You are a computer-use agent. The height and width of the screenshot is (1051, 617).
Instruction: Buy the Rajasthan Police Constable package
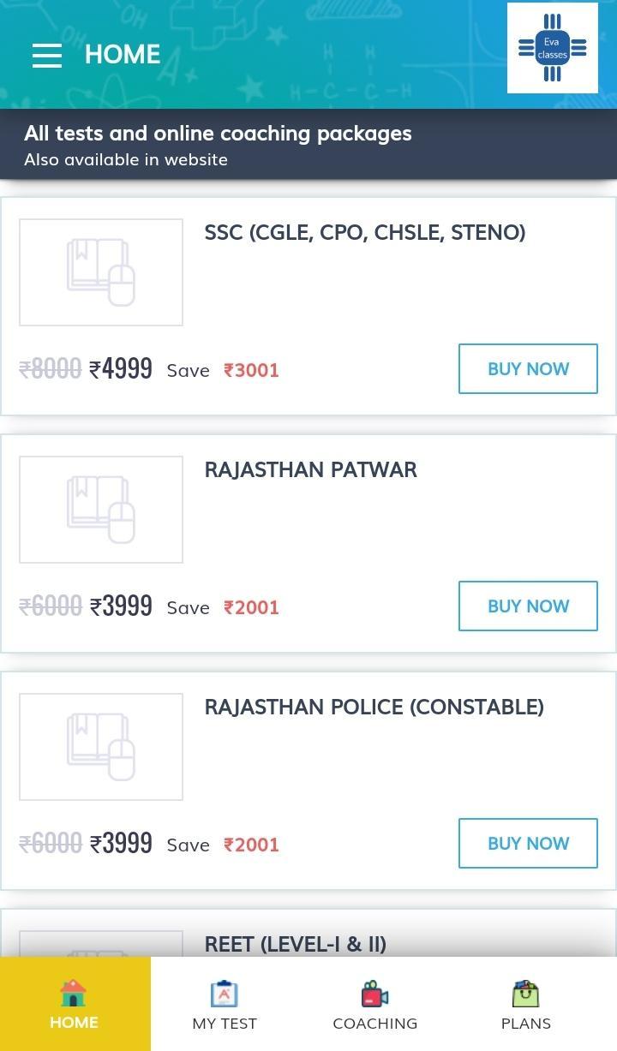pos(528,844)
